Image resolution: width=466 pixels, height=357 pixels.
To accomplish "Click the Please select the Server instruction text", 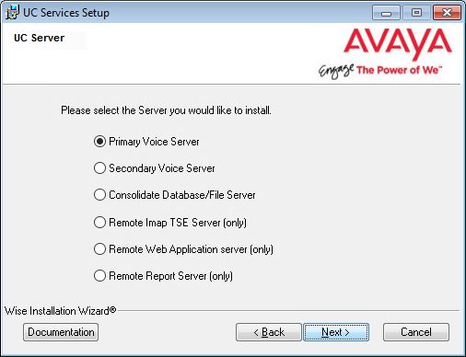I will [x=166, y=110].
